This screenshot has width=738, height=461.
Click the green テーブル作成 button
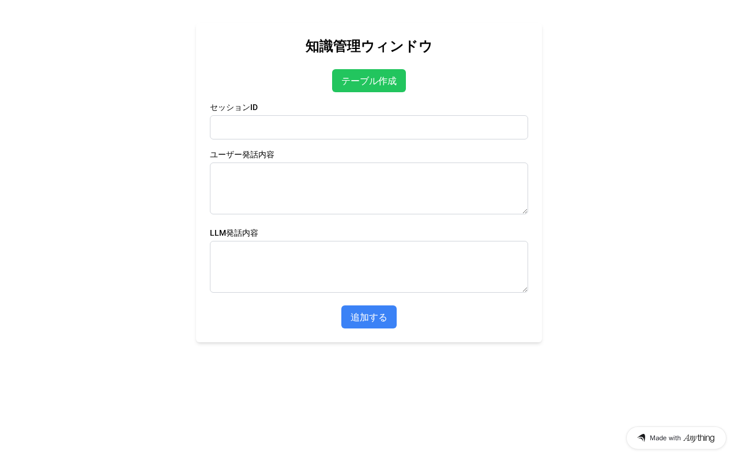click(369, 81)
